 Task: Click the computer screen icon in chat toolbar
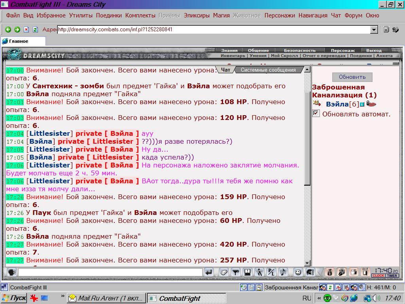tap(248, 272)
